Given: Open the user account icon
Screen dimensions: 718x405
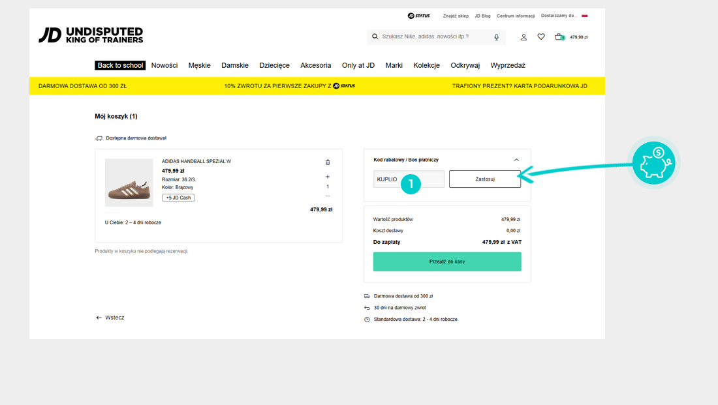Looking at the screenshot, I should pyautogui.click(x=523, y=37).
